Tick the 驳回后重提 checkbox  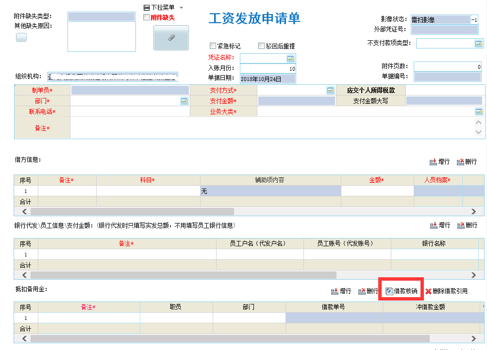click(261, 46)
